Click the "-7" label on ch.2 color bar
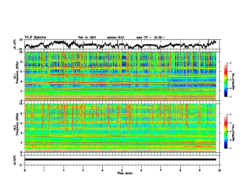Screen dimensions: 247x191 click(230, 148)
